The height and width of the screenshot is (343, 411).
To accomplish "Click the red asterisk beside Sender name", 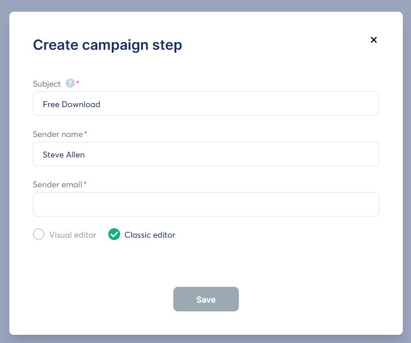I will (x=85, y=133).
